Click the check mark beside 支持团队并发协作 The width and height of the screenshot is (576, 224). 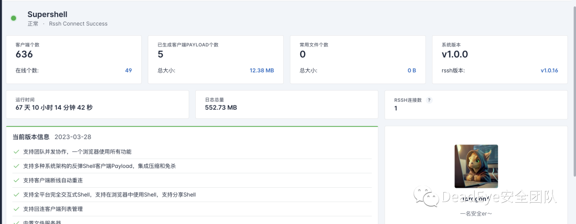click(x=16, y=151)
